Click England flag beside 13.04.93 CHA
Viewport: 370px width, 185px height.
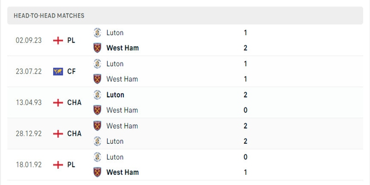click(x=58, y=103)
